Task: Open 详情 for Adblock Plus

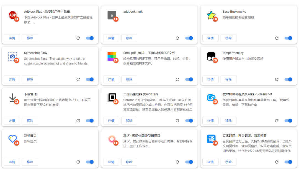Action: tap(12, 38)
